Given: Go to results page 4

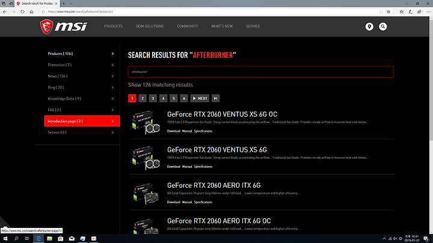Looking at the screenshot, I should [163, 98].
